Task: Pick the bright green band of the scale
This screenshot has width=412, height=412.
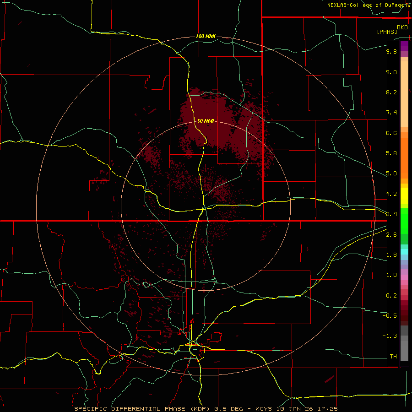Action: click(404, 221)
